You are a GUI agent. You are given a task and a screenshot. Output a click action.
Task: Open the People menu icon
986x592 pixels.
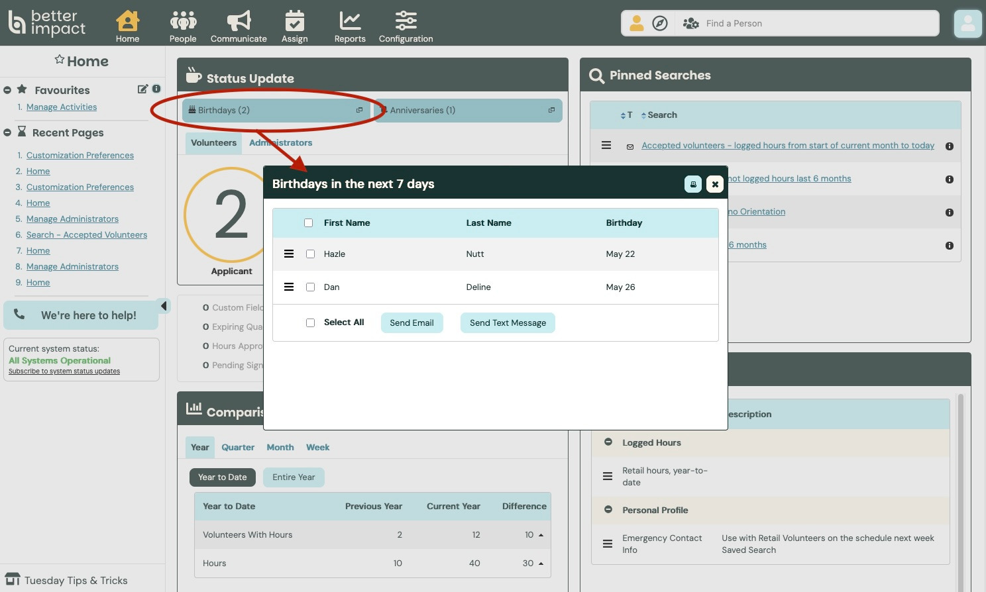coord(183,22)
